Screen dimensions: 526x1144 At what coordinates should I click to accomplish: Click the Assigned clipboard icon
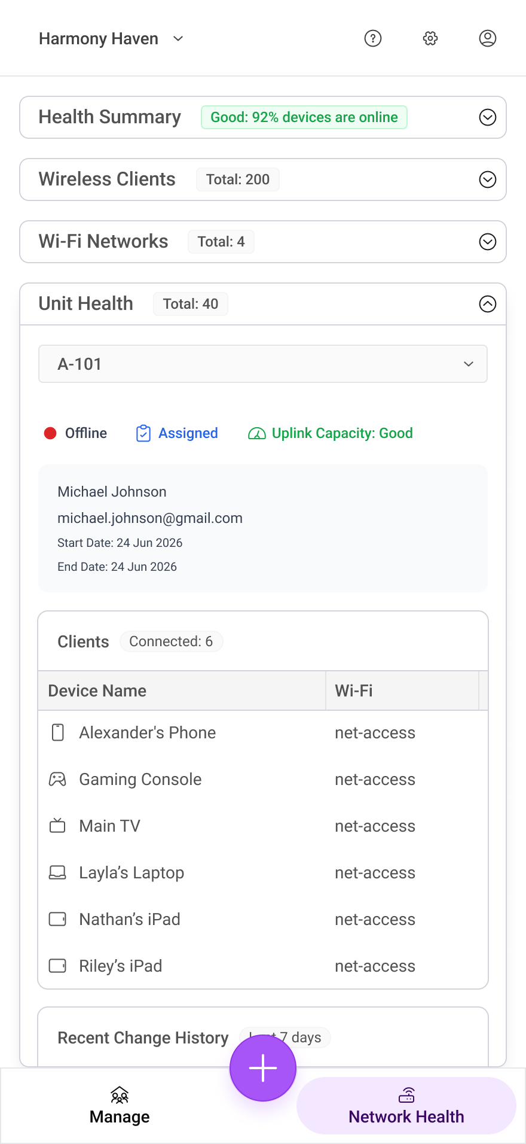pos(143,433)
